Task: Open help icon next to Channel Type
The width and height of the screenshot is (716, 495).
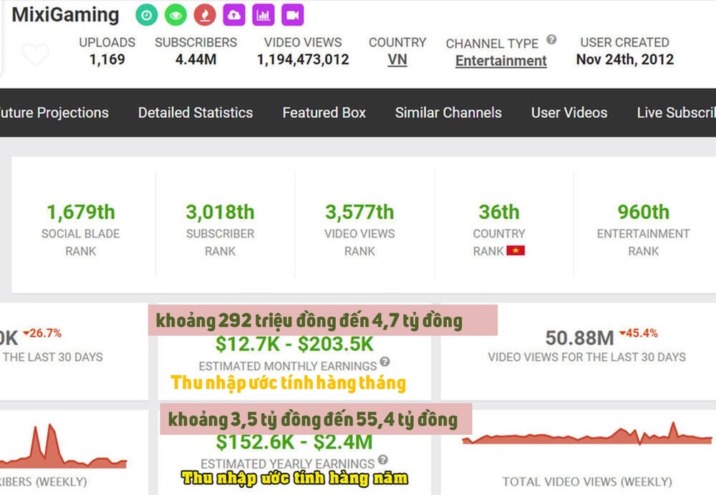Action: [551, 39]
